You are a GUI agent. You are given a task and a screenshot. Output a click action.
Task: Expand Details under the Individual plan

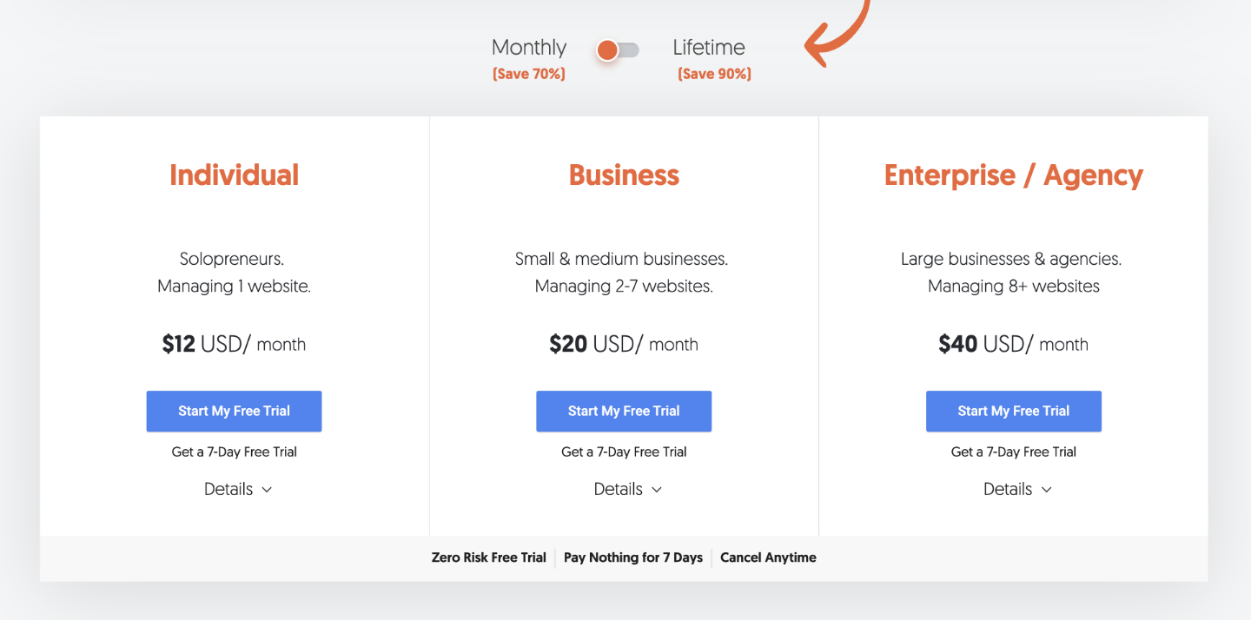238,490
